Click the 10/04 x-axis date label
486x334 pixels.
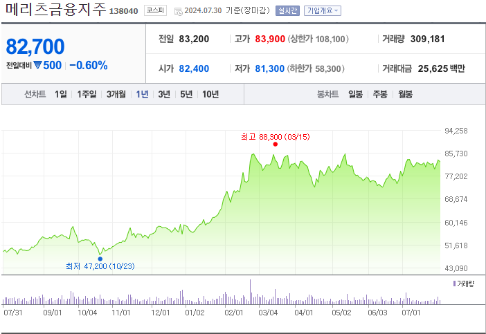click(87, 313)
